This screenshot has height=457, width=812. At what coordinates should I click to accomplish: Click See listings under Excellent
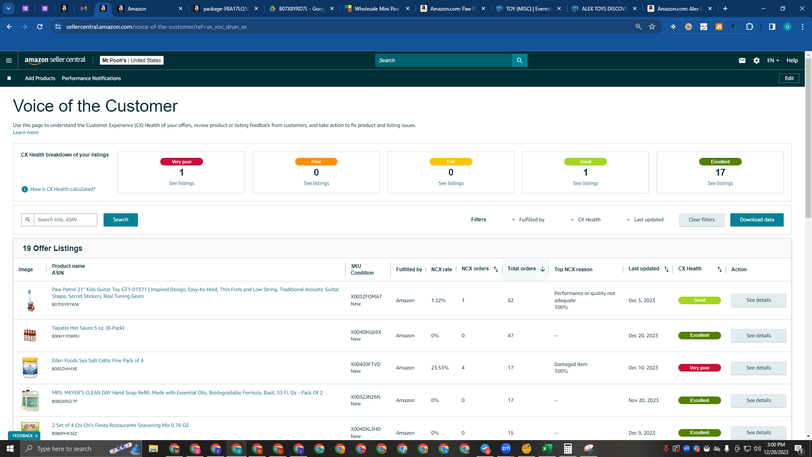[720, 183]
